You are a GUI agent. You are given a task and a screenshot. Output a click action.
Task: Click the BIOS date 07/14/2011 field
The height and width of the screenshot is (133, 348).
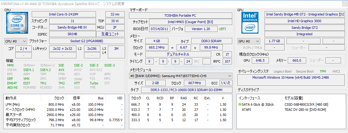click(x=160, y=29)
